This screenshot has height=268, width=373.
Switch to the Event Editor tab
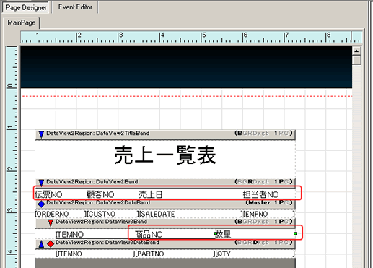(x=75, y=7)
